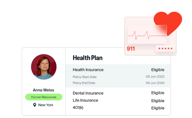
Task: Select the Human Resources green tag
Action: (x=44, y=97)
